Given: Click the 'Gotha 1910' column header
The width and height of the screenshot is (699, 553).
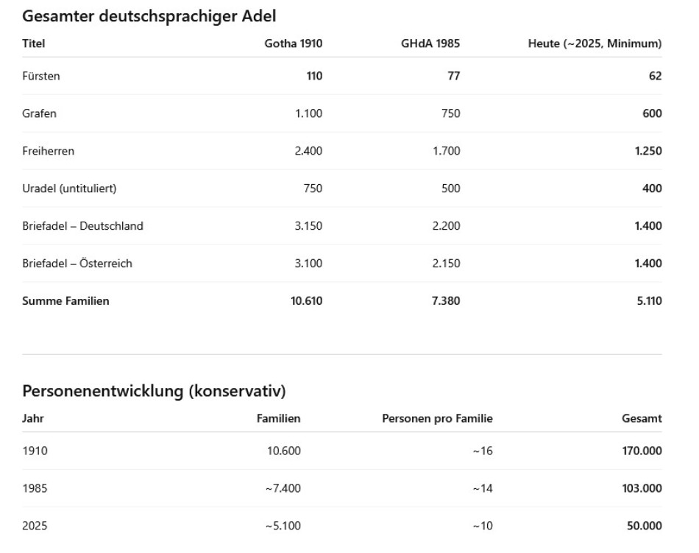Looking at the screenshot, I should pyautogui.click(x=294, y=43).
